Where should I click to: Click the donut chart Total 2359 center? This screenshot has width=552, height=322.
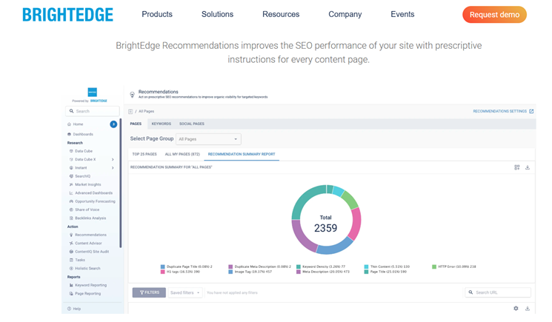tap(325, 224)
